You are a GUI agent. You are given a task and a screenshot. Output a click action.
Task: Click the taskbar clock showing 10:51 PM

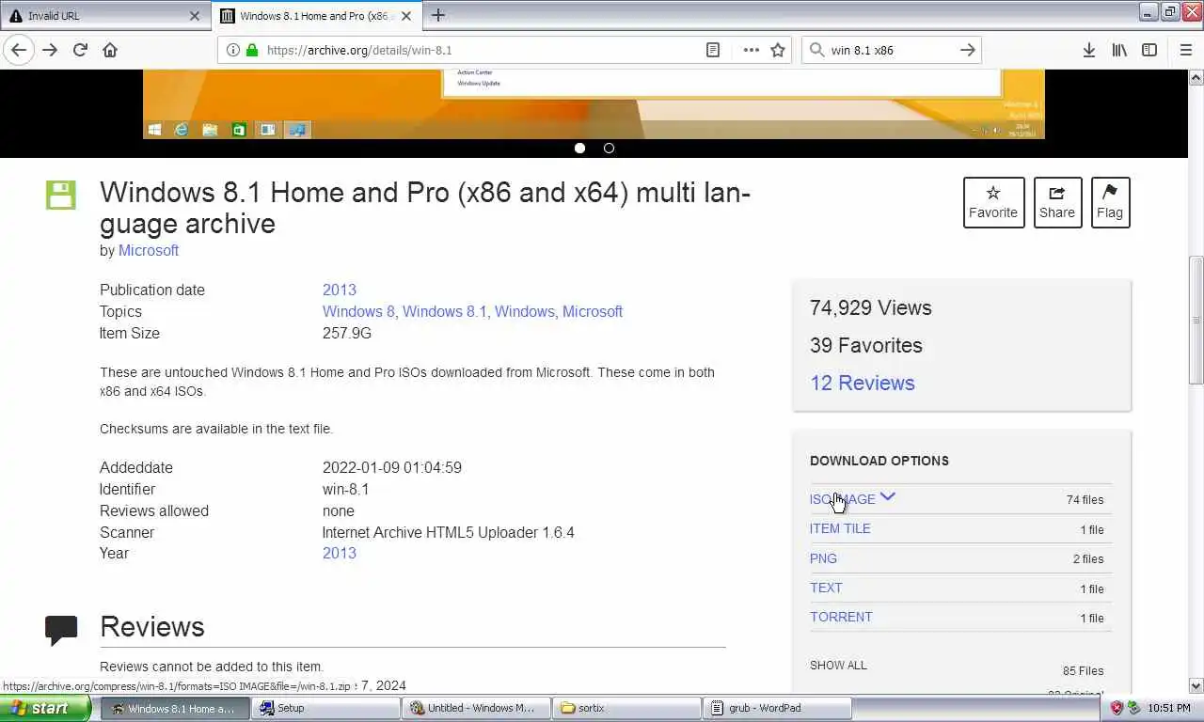pyautogui.click(x=1169, y=708)
